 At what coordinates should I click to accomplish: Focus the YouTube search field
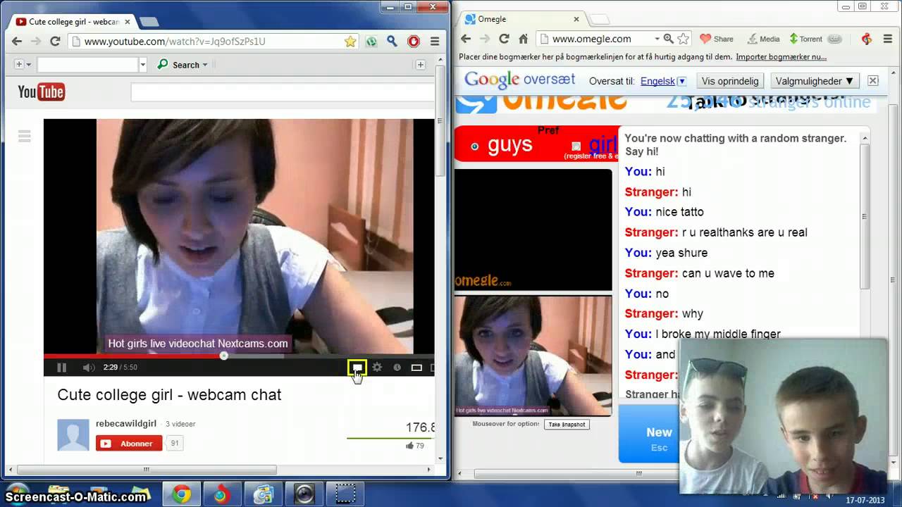(x=283, y=92)
